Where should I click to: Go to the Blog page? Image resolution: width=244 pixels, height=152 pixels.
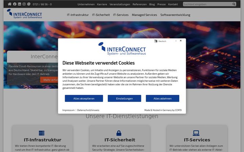152,4
